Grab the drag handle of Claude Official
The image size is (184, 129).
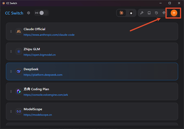point(11,31)
